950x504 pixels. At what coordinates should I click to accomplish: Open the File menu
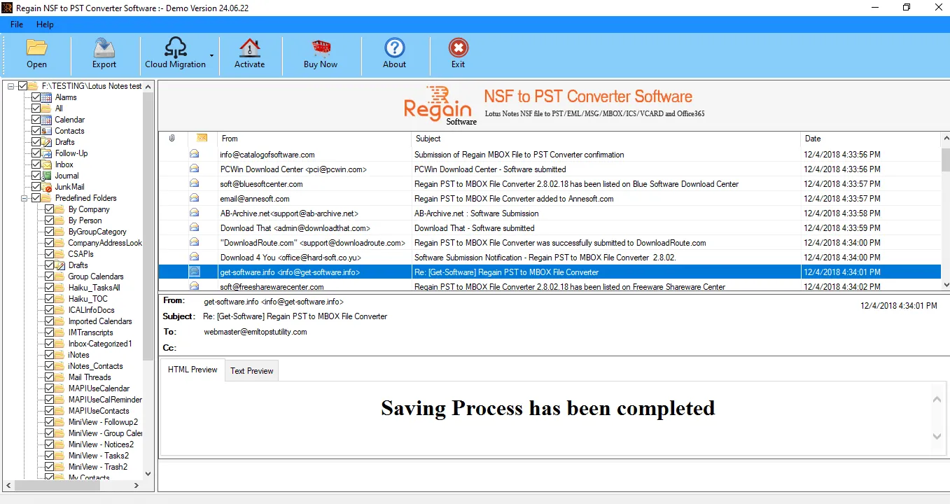pyautogui.click(x=17, y=24)
